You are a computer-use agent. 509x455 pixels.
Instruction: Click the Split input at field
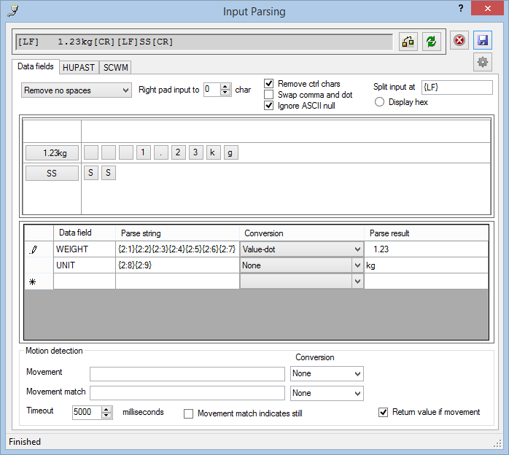coord(457,87)
